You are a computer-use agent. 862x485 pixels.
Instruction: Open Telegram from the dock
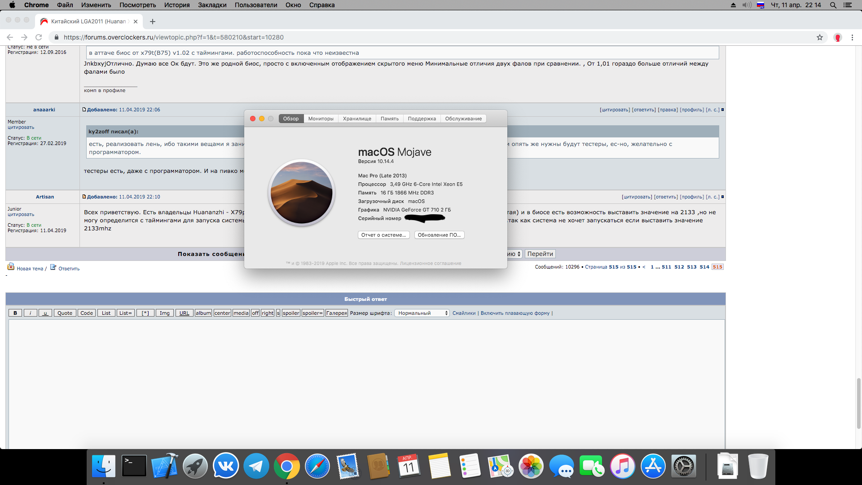(256, 467)
